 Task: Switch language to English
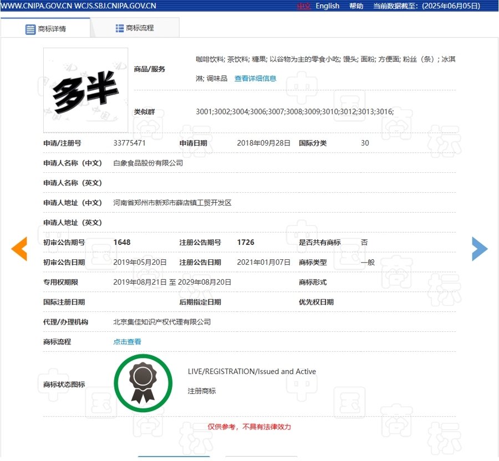(x=328, y=6)
